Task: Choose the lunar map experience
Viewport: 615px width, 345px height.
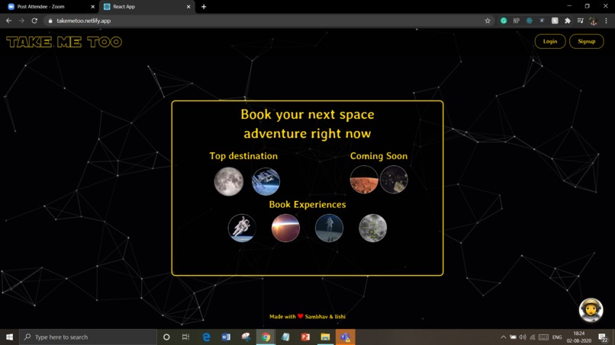Action: tap(372, 228)
